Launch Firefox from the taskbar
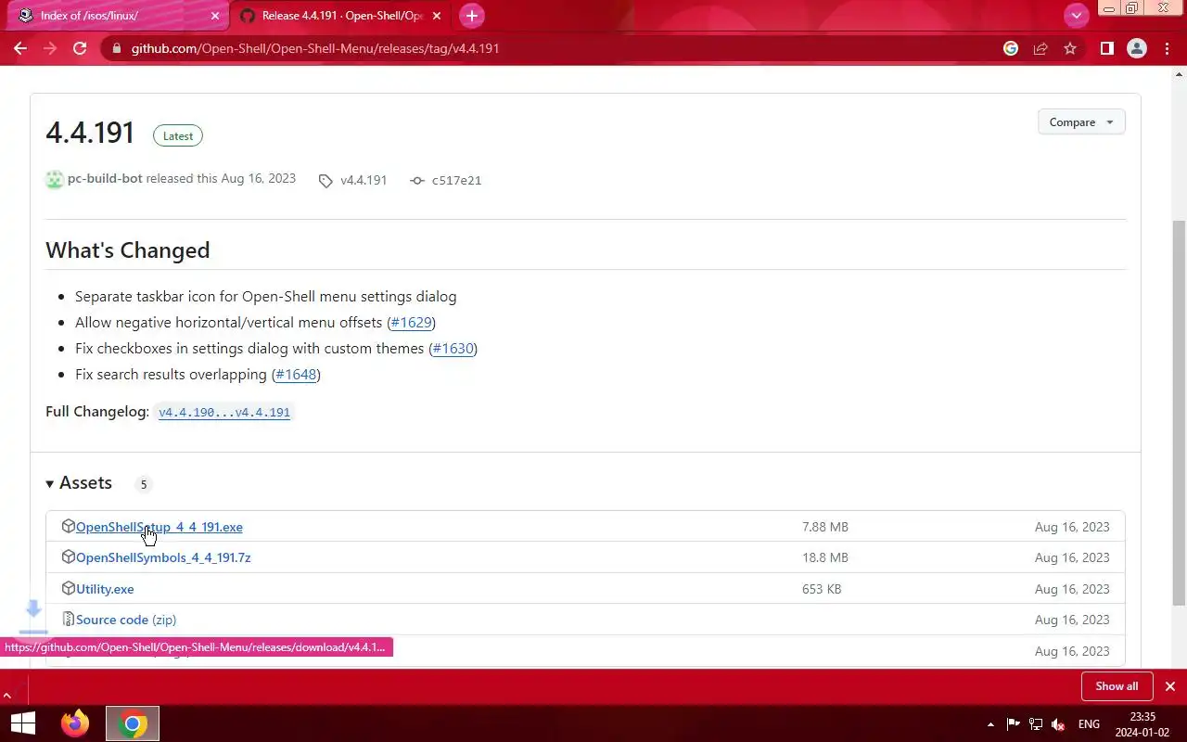Viewport: 1187px width, 742px height. click(x=75, y=723)
